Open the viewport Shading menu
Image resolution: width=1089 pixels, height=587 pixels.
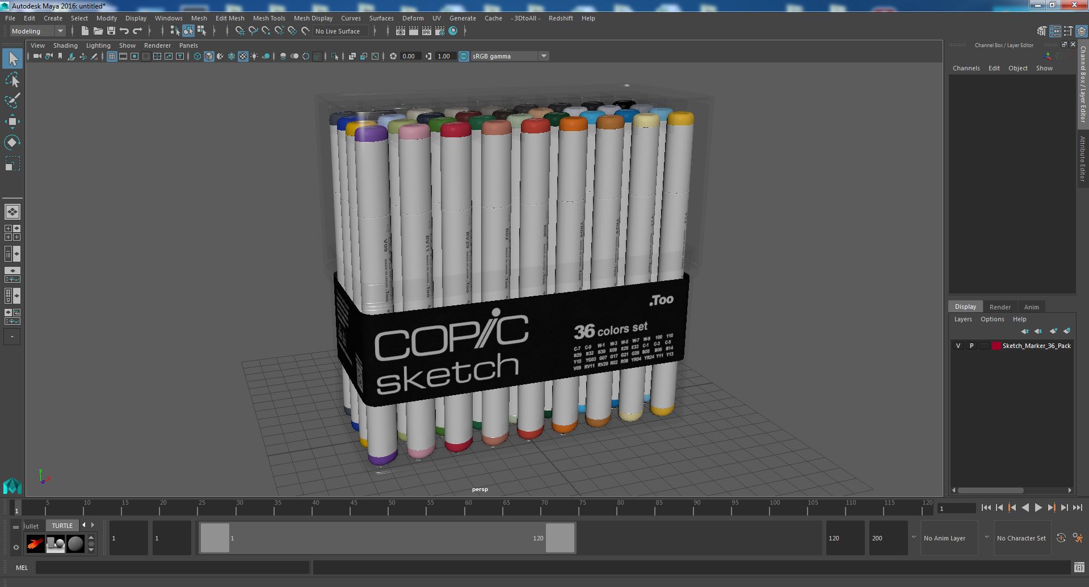tap(65, 45)
